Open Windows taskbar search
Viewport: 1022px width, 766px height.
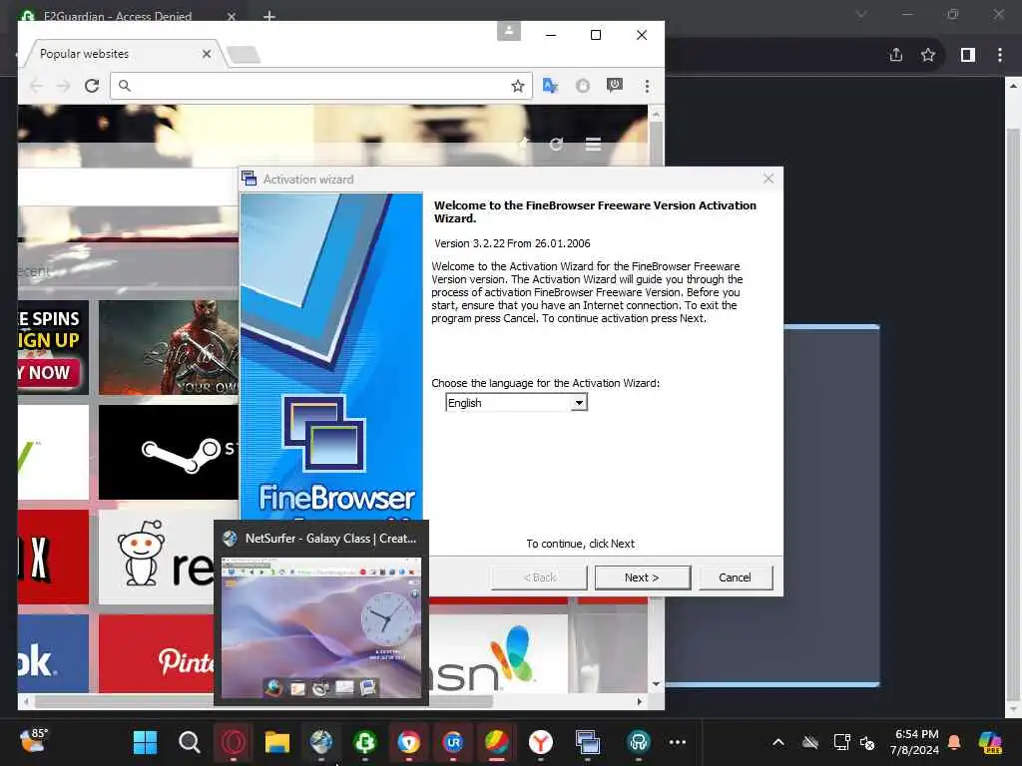pos(189,742)
